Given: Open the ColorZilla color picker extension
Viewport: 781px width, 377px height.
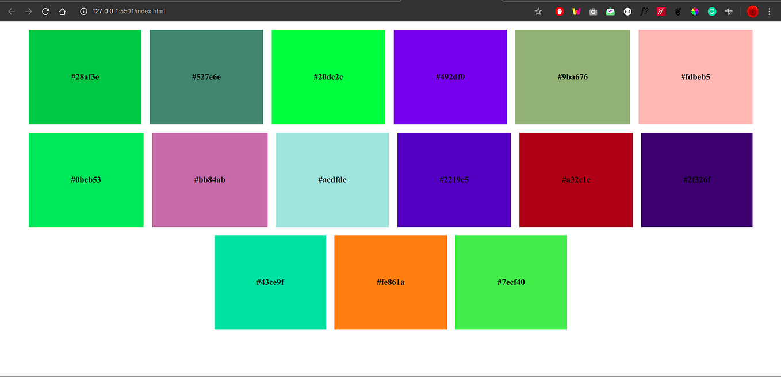Looking at the screenshot, I should pyautogui.click(x=695, y=11).
